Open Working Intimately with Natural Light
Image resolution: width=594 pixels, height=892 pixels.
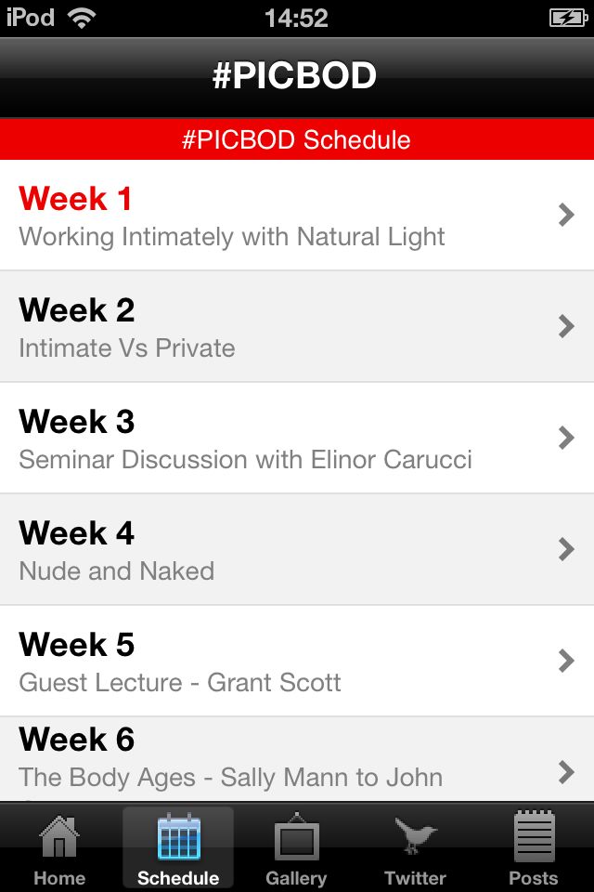[232, 237]
